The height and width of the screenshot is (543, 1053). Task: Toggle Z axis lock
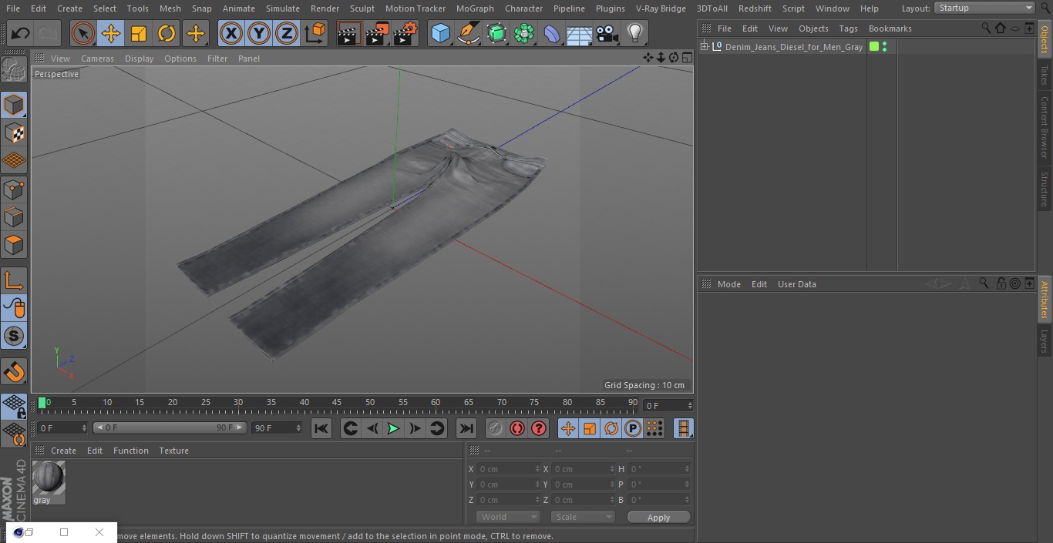tap(287, 33)
